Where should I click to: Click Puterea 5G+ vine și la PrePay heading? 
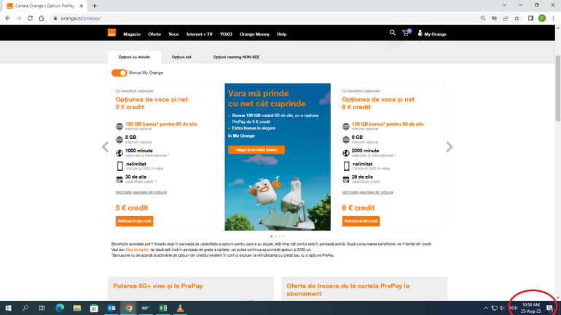coord(158,286)
